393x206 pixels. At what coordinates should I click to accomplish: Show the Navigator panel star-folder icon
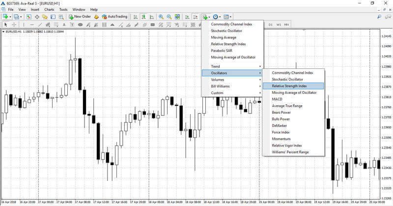tap(45, 17)
